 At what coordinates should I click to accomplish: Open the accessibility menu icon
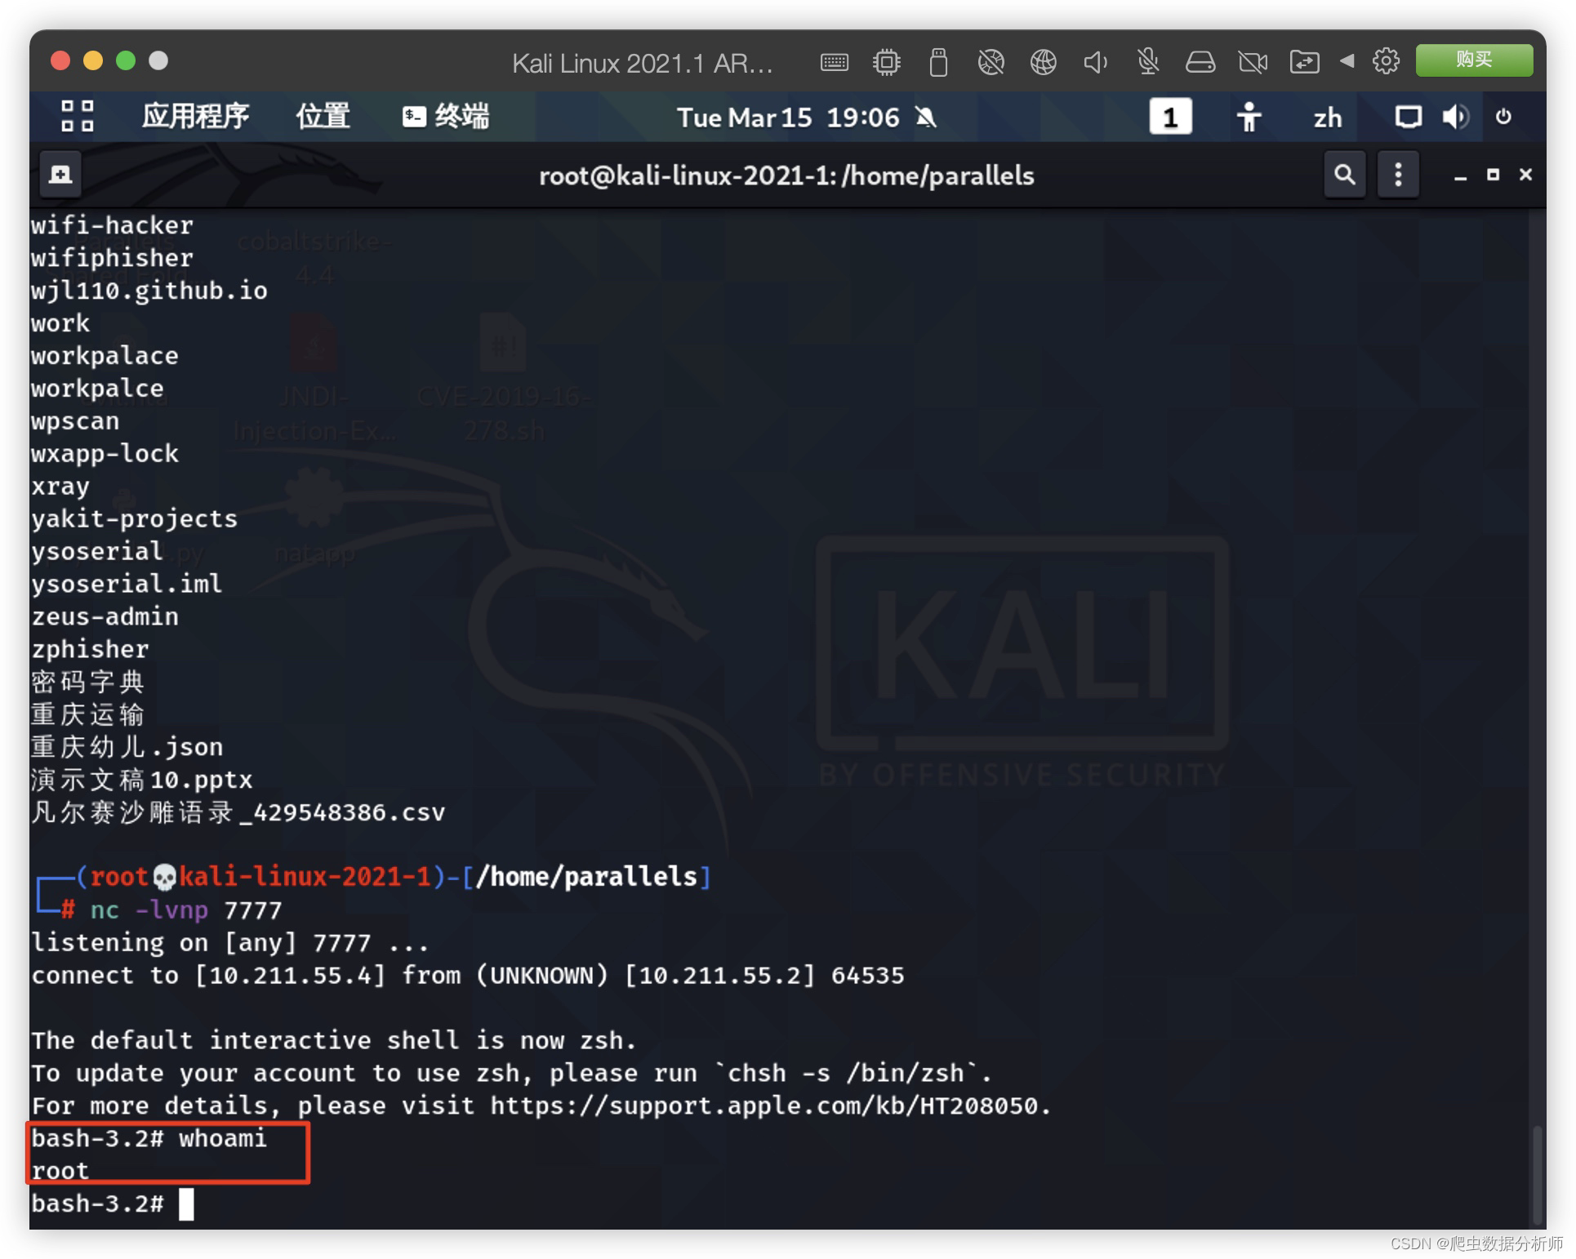(1249, 118)
